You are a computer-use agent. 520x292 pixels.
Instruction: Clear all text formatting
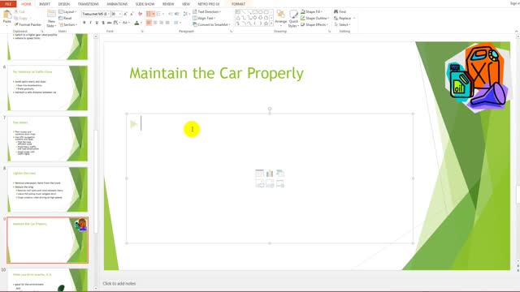click(140, 14)
